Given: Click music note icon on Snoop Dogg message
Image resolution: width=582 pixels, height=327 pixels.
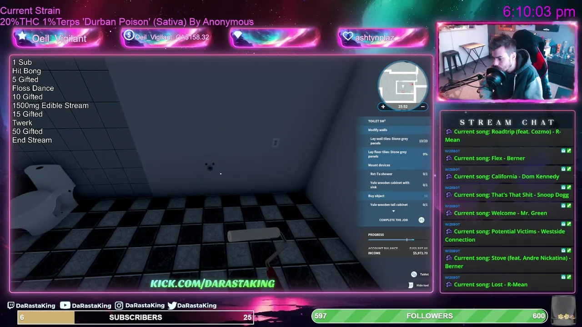Looking at the screenshot, I should click(449, 195).
